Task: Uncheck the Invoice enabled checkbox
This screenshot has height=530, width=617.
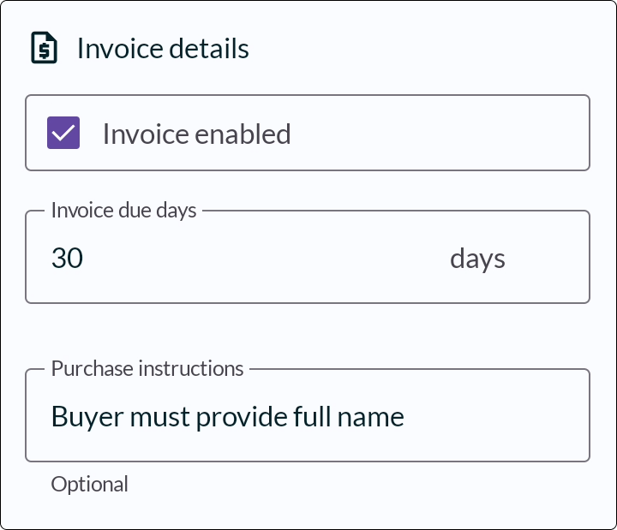Action: (63, 133)
